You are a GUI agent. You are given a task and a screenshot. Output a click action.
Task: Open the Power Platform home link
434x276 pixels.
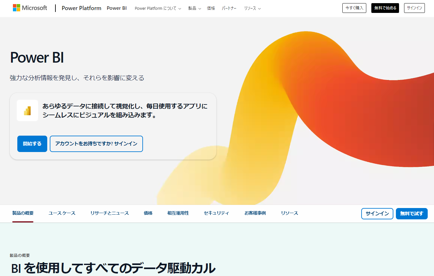tap(82, 8)
